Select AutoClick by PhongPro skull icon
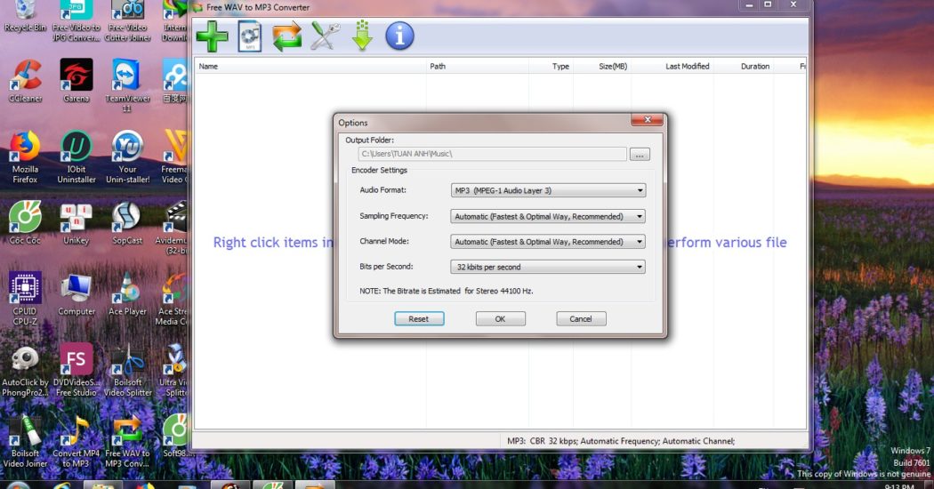934x489 pixels. point(25,370)
